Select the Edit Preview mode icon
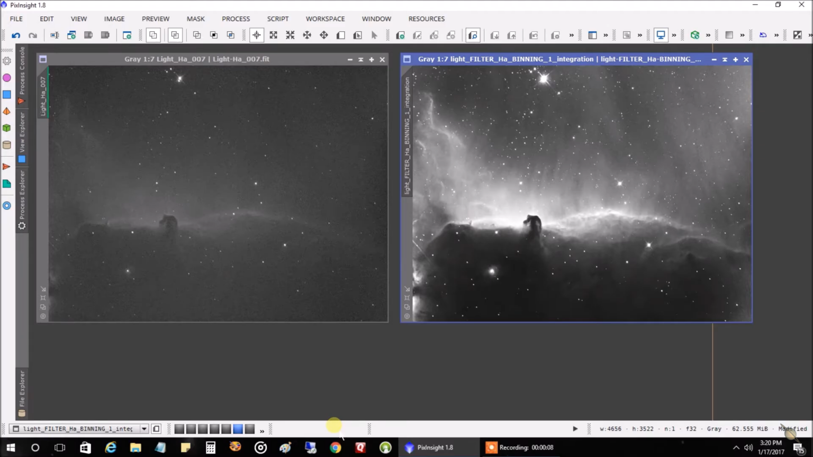Viewport: 813px width, 457px height. click(358, 35)
